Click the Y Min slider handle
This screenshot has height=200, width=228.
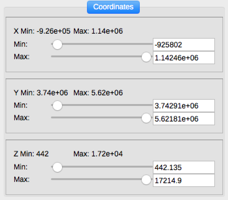(x=57, y=106)
